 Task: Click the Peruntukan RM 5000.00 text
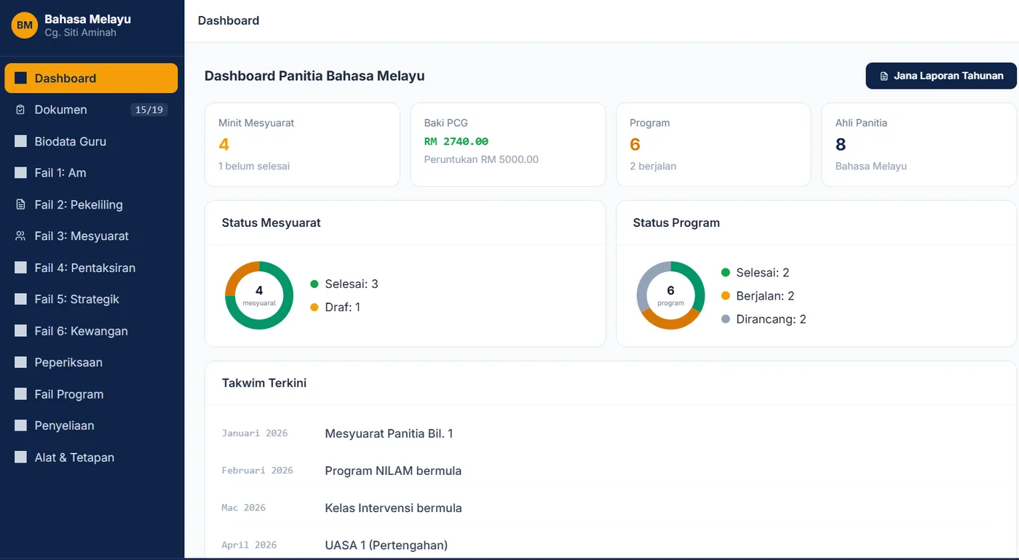pos(482,159)
